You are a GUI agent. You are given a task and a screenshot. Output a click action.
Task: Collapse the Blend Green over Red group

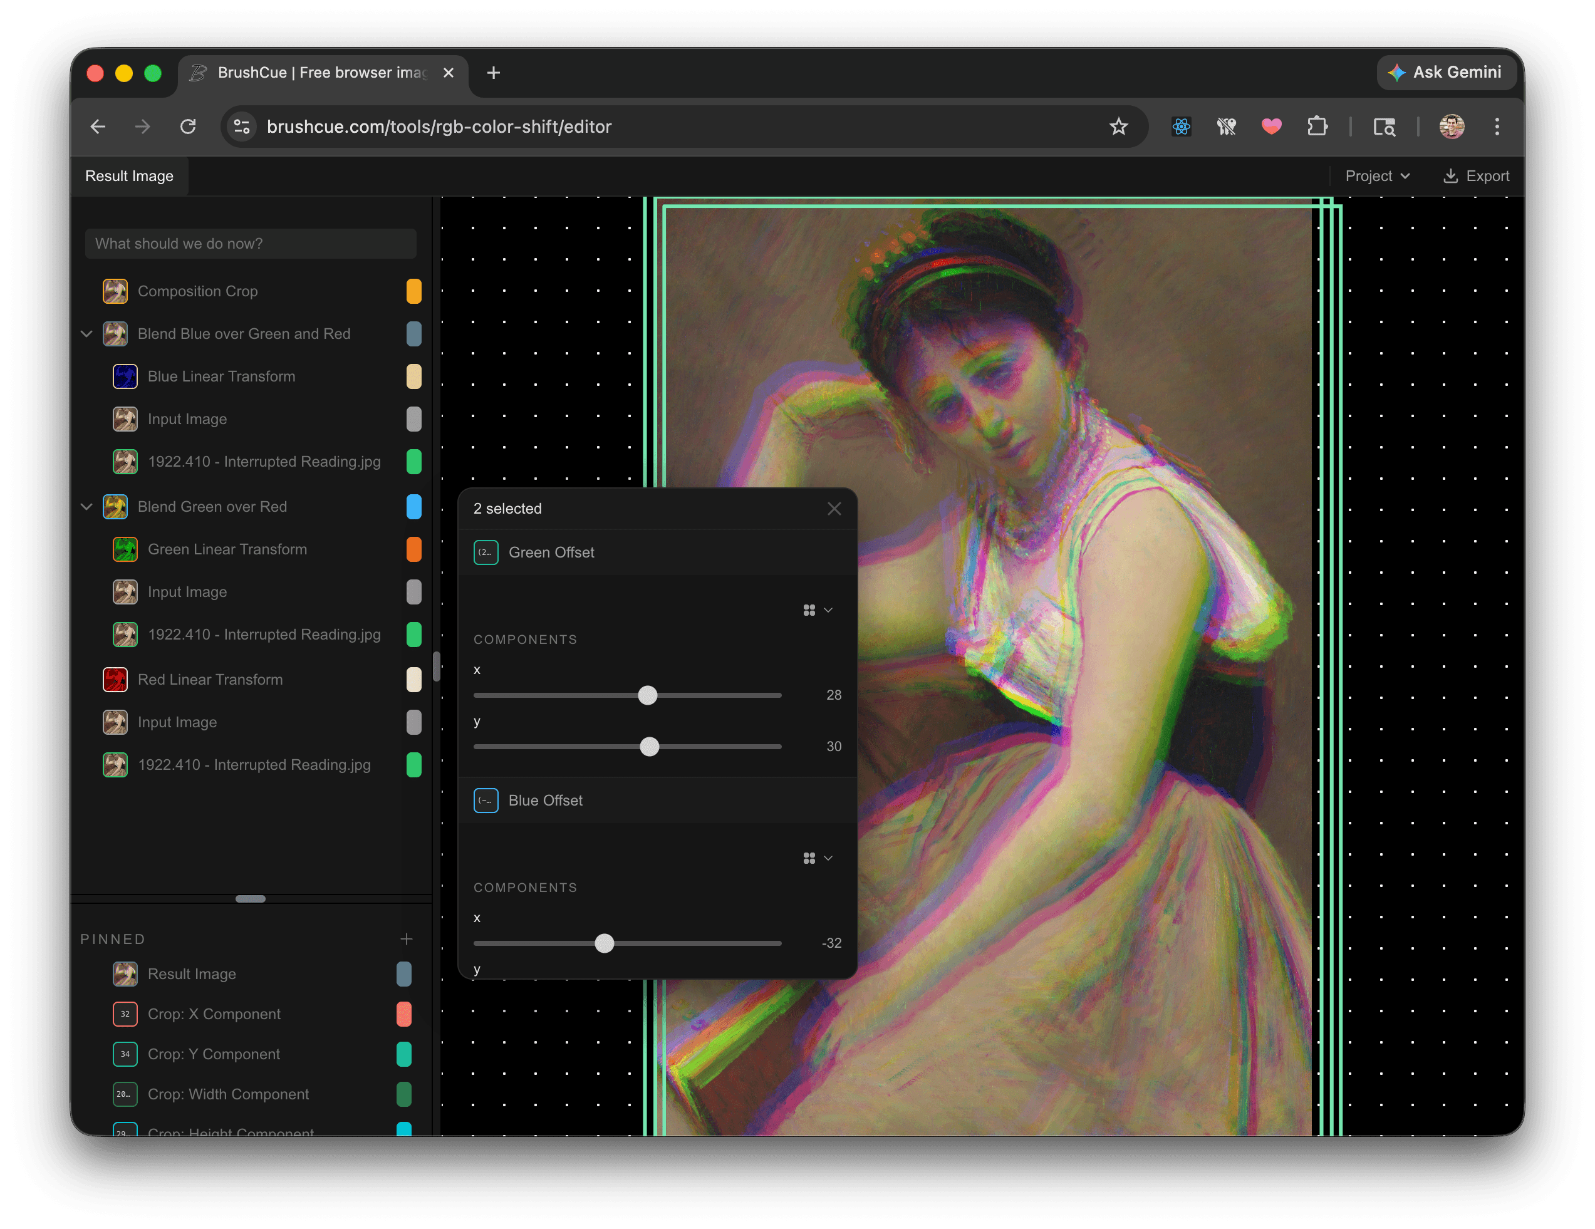[x=86, y=507]
